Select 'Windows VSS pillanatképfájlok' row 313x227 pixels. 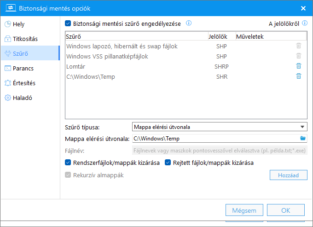click(186, 56)
